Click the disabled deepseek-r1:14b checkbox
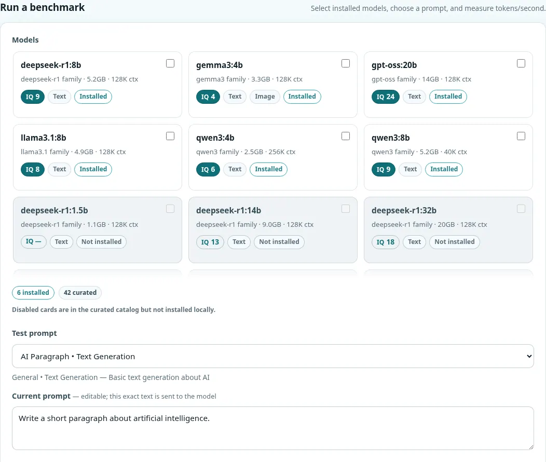This screenshot has width=546, height=462. pos(346,209)
